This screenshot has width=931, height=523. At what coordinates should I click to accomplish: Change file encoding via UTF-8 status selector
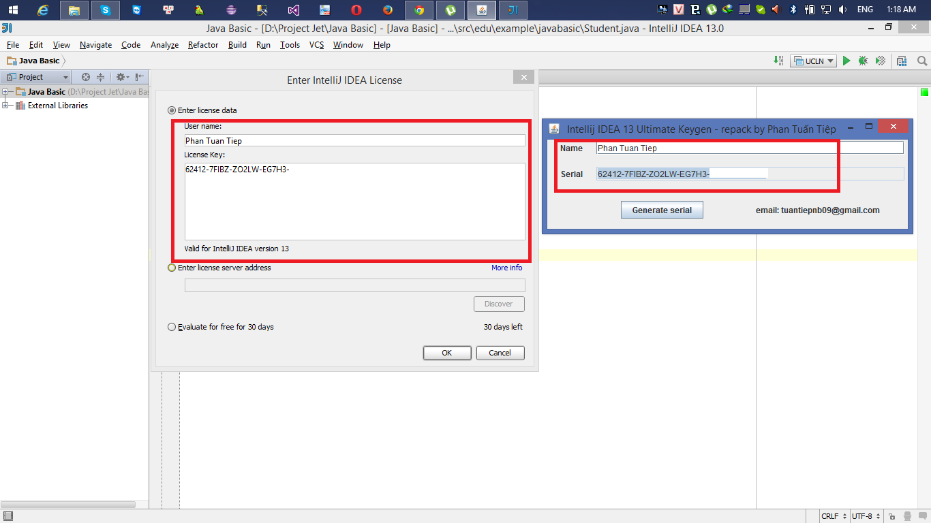click(864, 516)
